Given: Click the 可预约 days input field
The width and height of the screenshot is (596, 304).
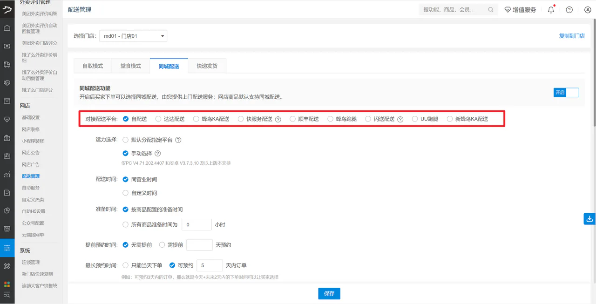Looking at the screenshot, I should point(210,265).
